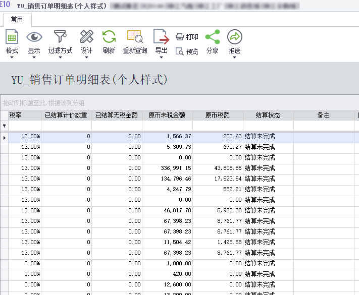Expand the 显示 dropdown arrow
This screenshot has height=295, width=359.
(x=34, y=57)
